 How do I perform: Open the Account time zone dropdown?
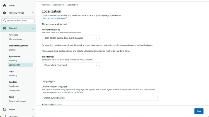pos(71,38)
